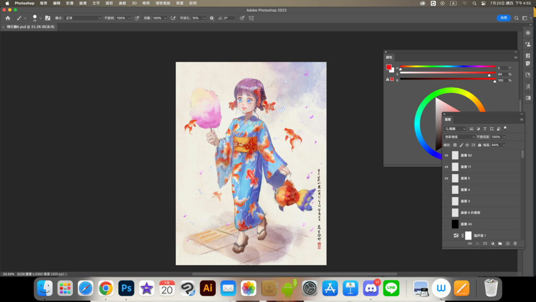The image size is (536, 302).
Task: Click the search magnifier icon in options bar
Action: (517, 18)
